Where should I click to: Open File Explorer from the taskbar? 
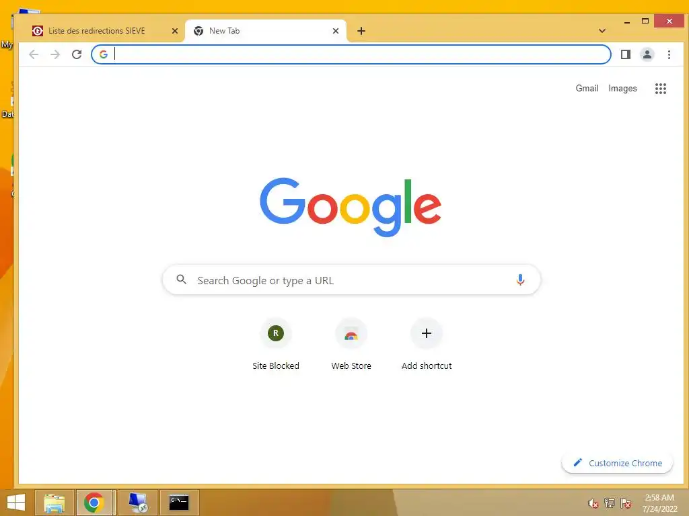(x=54, y=503)
